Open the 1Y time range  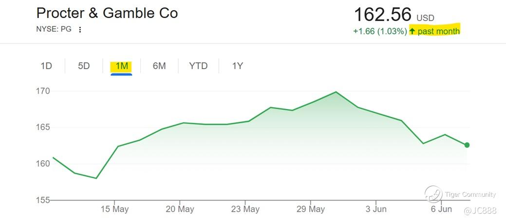pyautogui.click(x=237, y=66)
